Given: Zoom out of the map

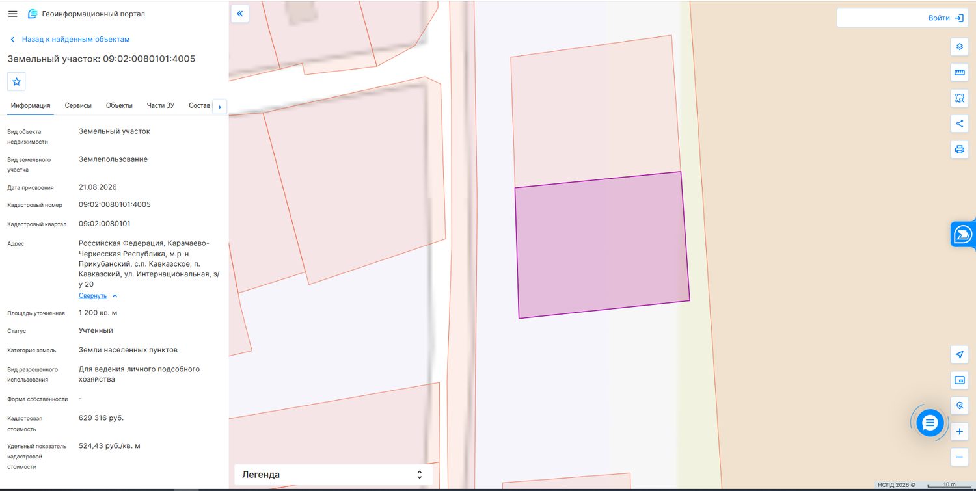Looking at the screenshot, I should pos(959,457).
